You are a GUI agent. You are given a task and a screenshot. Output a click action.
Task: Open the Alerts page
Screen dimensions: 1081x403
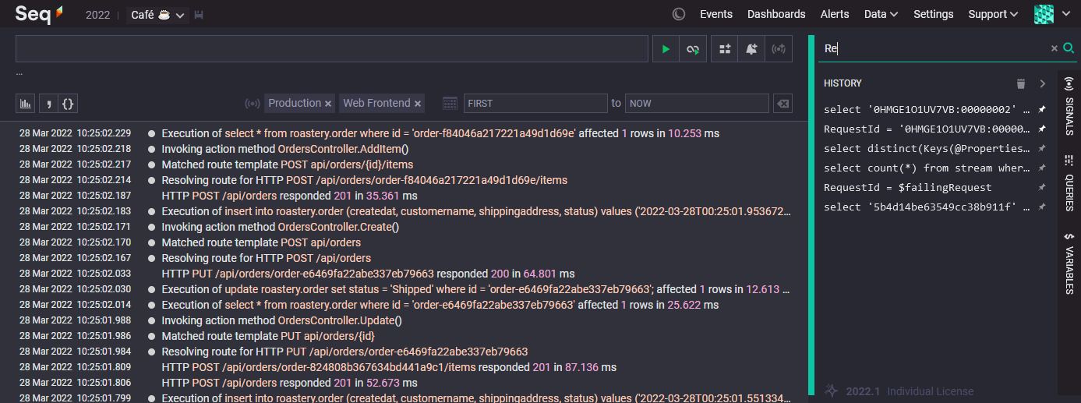(x=835, y=14)
